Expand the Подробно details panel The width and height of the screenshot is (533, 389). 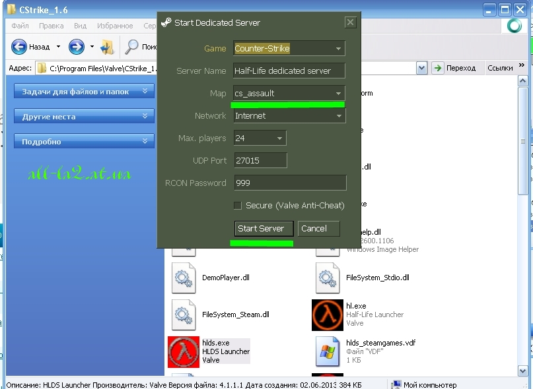click(145, 141)
